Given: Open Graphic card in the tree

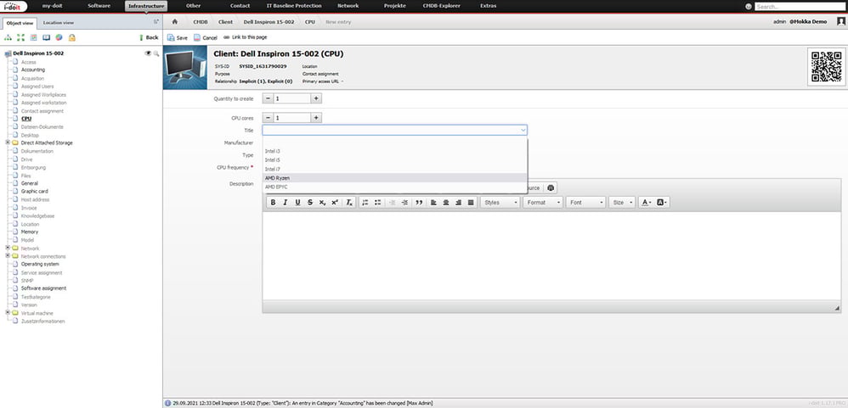Looking at the screenshot, I should 35,191.
